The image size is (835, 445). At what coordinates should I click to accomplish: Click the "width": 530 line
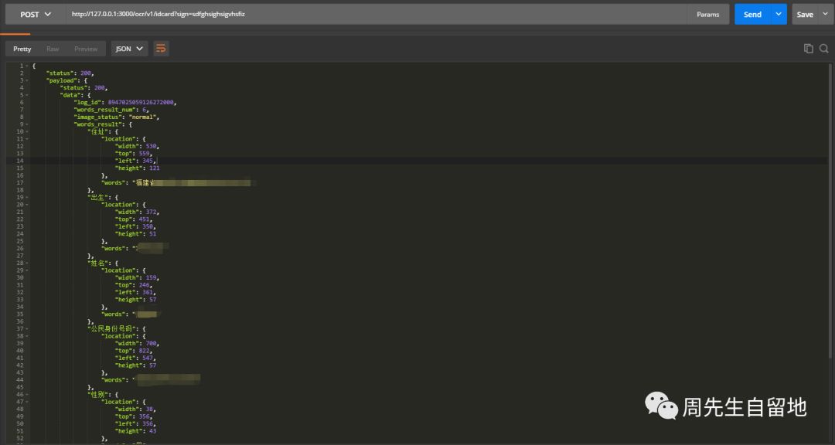137,146
